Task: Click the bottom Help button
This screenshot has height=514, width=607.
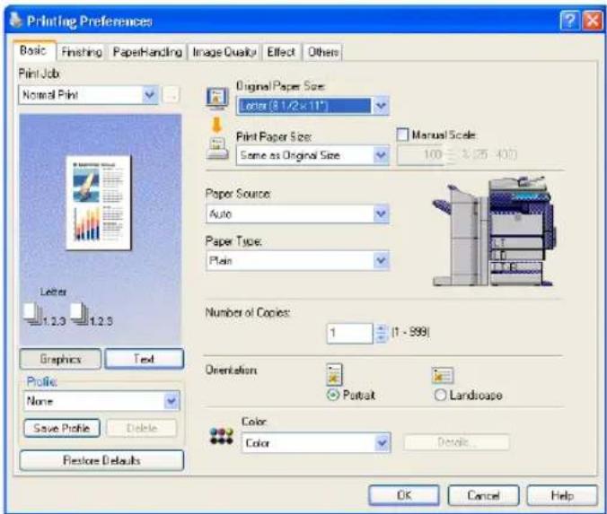Action: click(562, 495)
